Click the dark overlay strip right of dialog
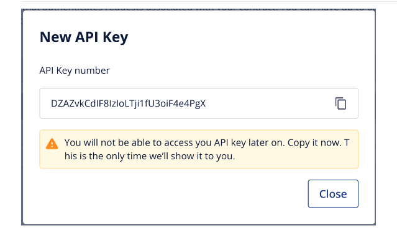 tap(375, 116)
